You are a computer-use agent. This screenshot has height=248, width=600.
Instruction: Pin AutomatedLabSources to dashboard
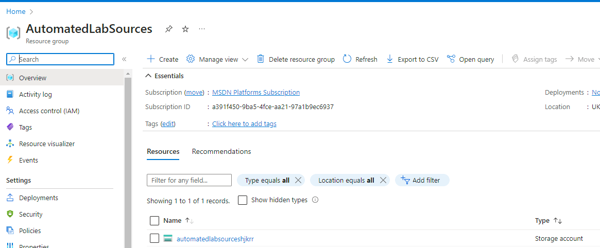click(168, 29)
